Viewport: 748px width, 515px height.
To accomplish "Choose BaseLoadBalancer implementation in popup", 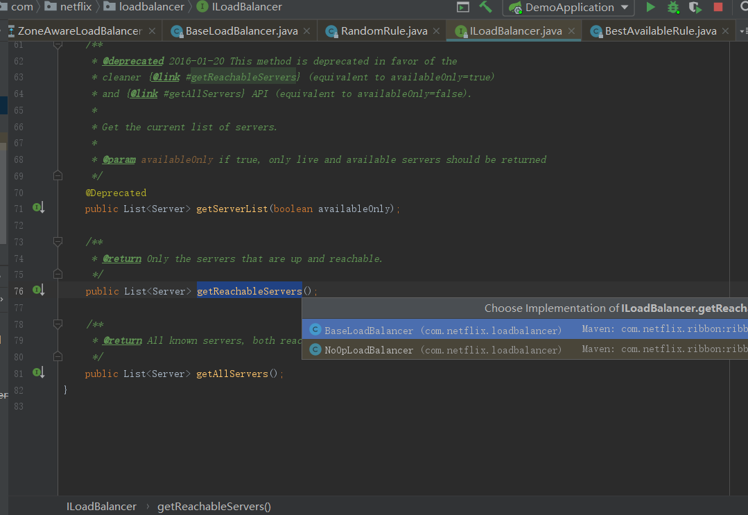I will pyautogui.click(x=525, y=329).
